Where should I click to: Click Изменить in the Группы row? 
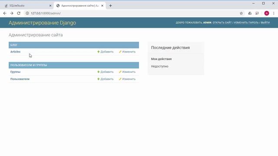coord(127,72)
